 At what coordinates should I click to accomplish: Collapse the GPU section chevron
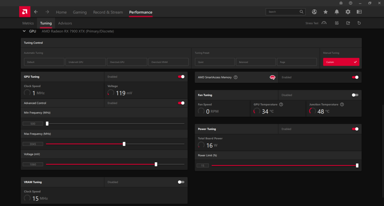pos(24,31)
